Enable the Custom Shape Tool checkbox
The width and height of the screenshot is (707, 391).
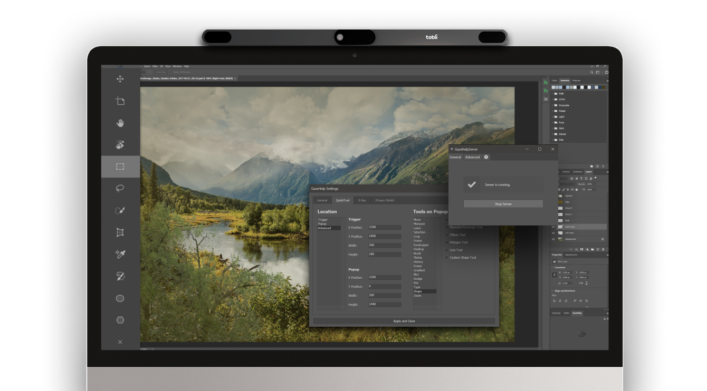pyautogui.click(x=446, y=258)
